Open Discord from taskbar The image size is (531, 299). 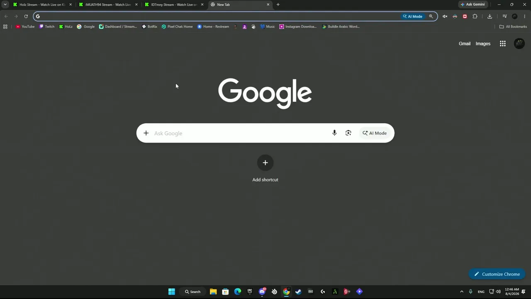pyautogui.click(x=262, y=292)
